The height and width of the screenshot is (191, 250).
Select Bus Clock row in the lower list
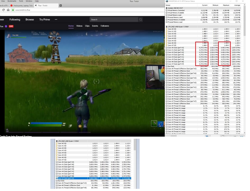tap(93, 181)
